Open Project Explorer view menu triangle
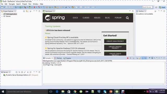The width and height of the screenshot is (167, 94). click(34, 11)
